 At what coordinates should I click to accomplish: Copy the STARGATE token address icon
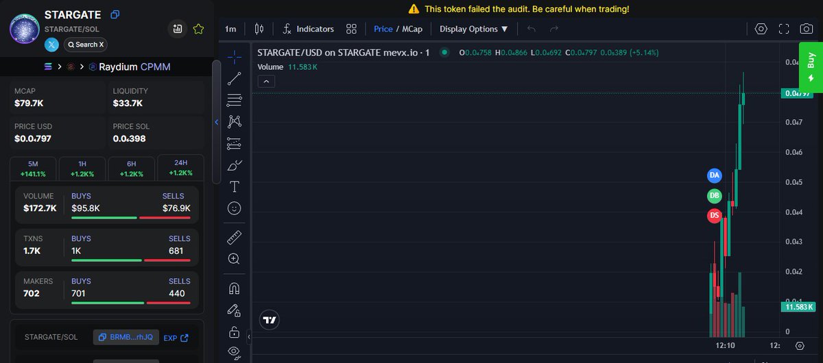(115, 14)
